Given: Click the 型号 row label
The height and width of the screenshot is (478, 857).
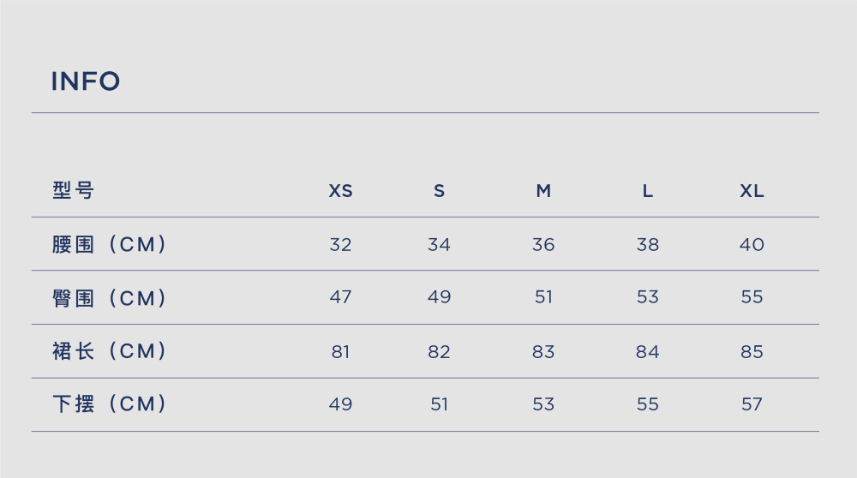Looking at the screenshot, I should pos(73,191).
